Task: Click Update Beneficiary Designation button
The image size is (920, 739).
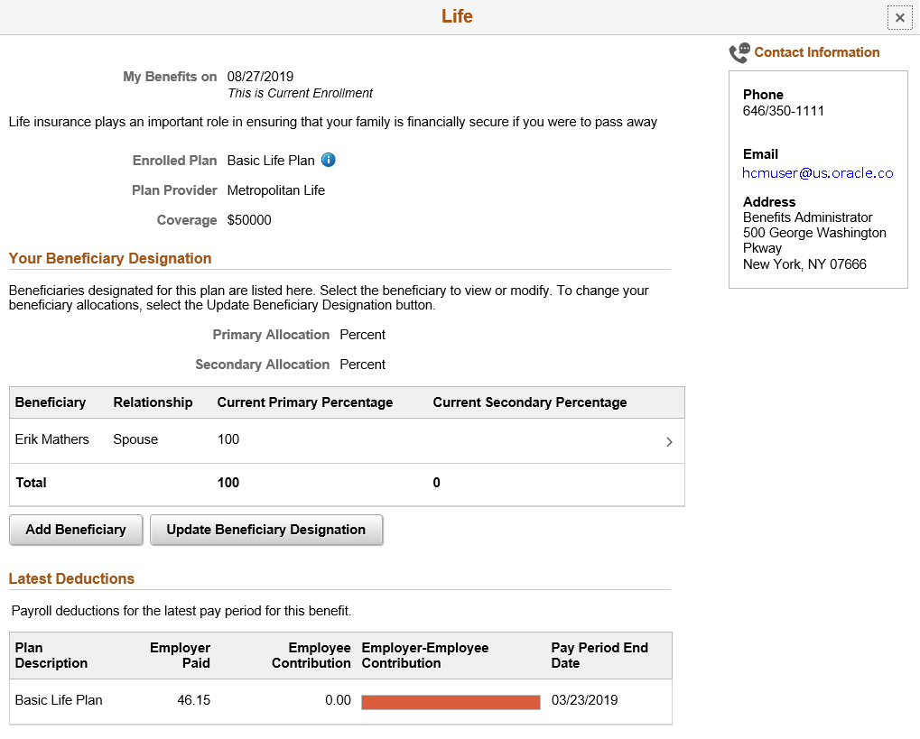Action: [266, 530]
